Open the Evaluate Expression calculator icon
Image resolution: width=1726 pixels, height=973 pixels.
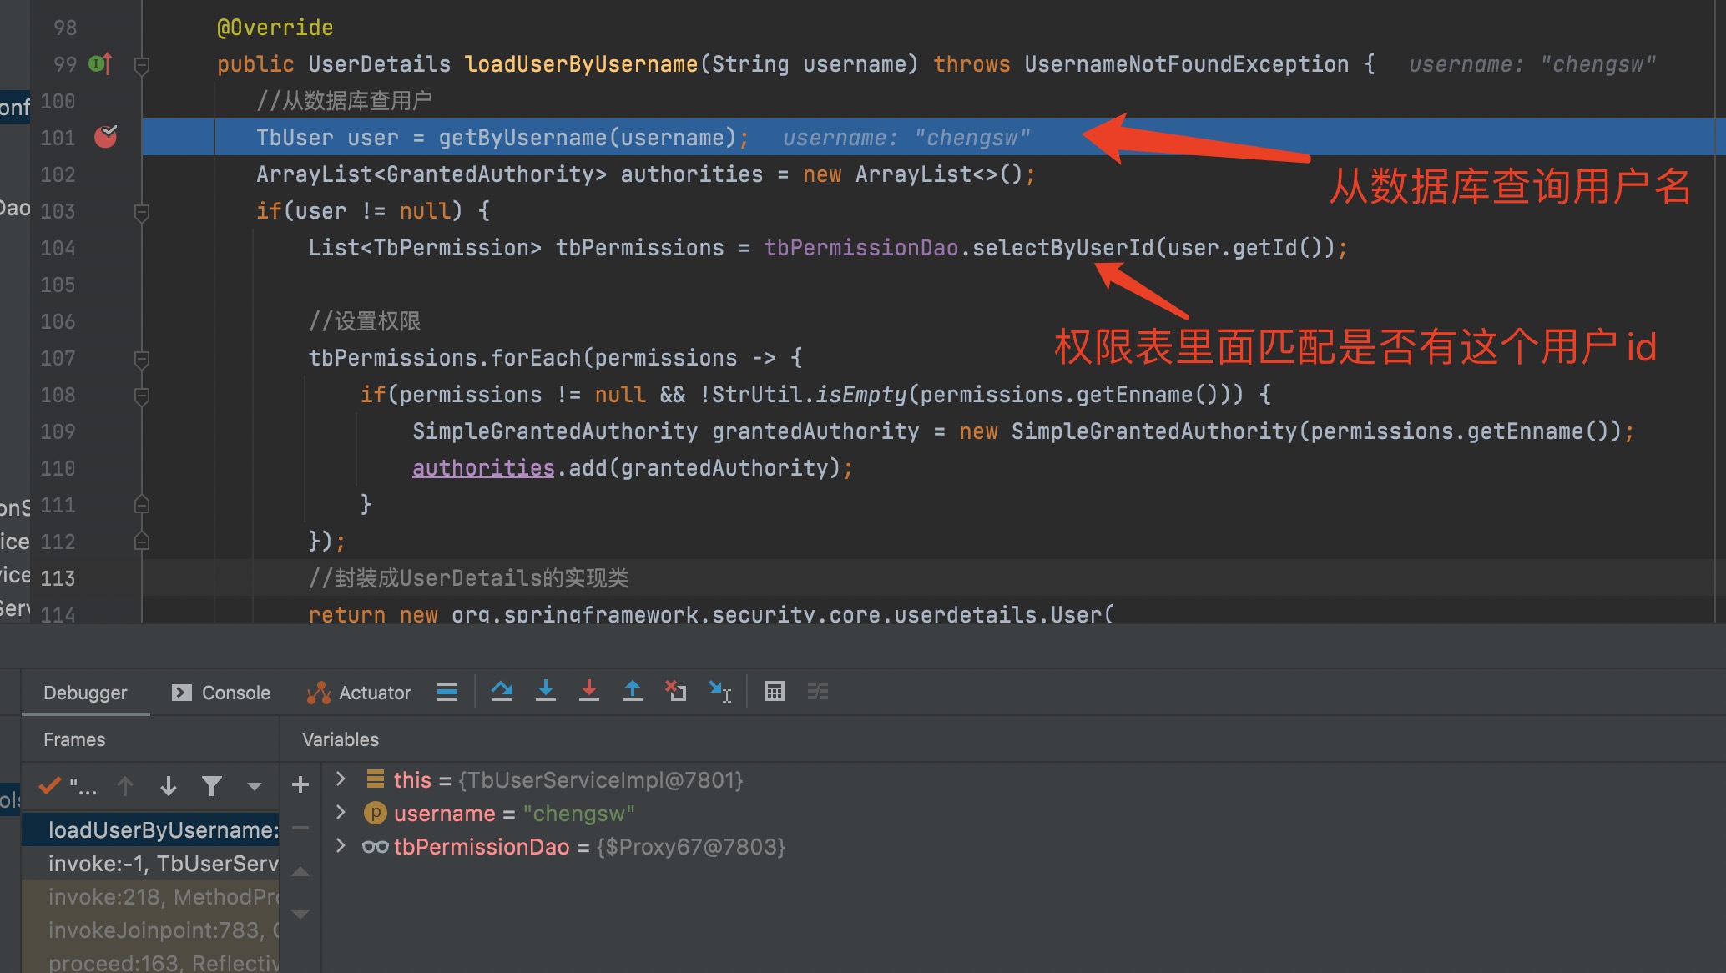(774, 691)
